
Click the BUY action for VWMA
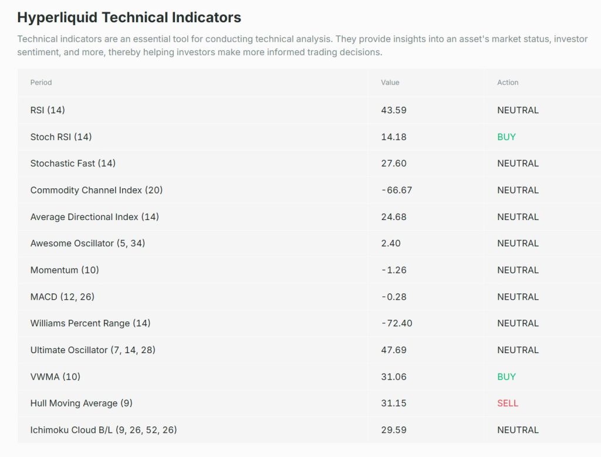point(506,377)
